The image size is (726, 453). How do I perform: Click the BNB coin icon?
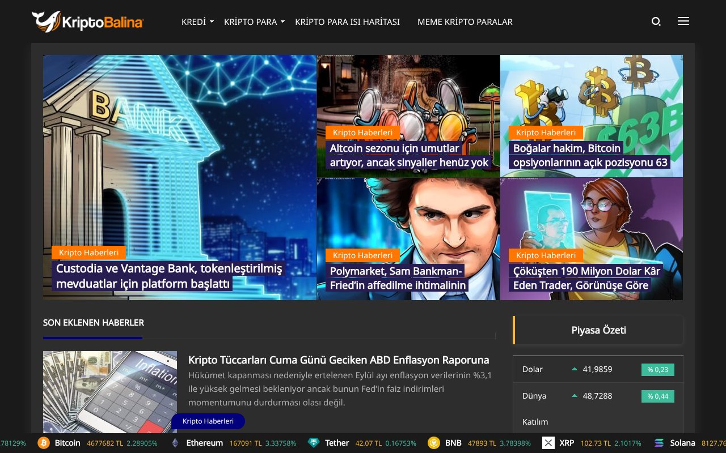coord(434,443)
